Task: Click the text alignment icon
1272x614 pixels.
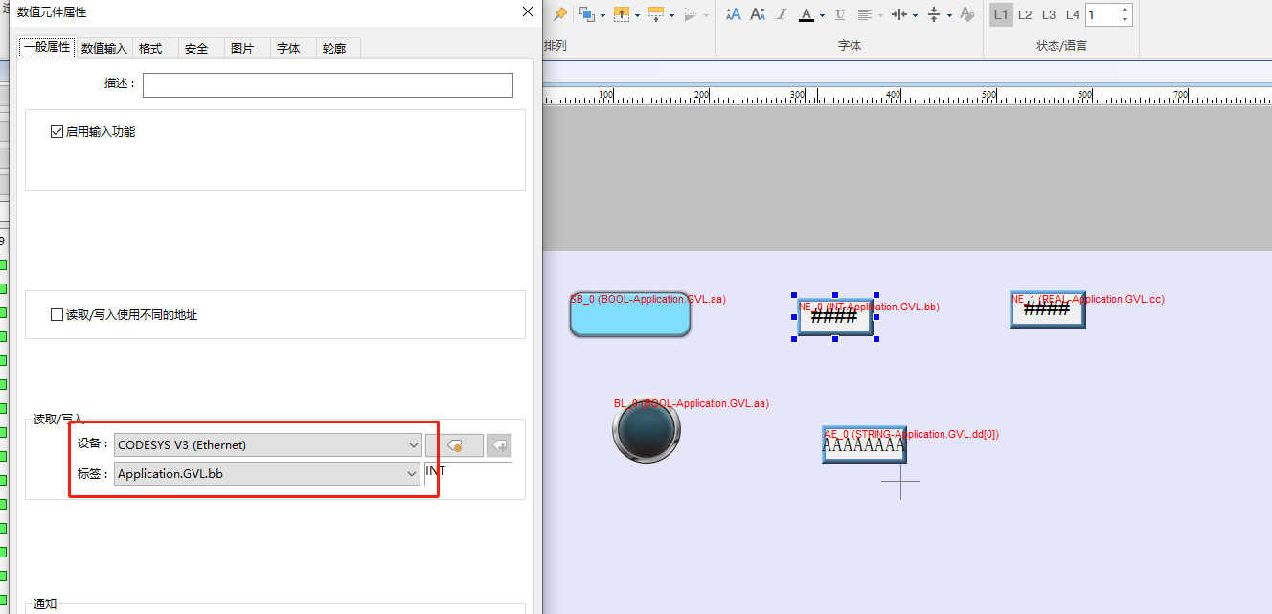Action: coord(865,14)
